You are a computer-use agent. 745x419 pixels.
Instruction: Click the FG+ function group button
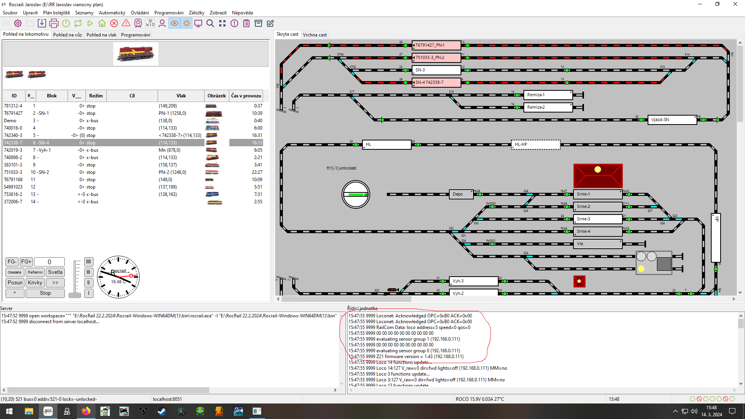point(26,262)
